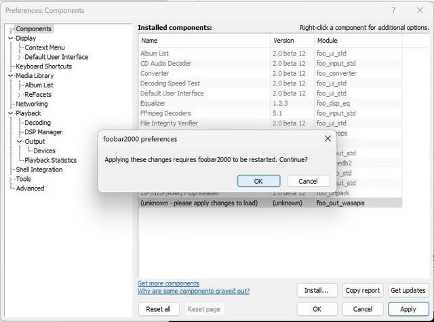Click the Reset page button
434x322 pixels.
click(x=204, y=309)
